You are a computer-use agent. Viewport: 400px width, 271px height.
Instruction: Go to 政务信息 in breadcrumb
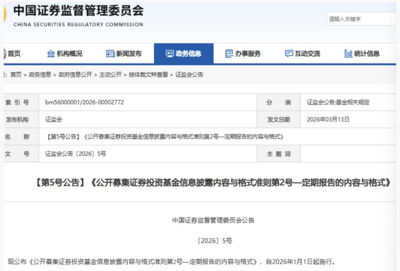tap(40, 75)
